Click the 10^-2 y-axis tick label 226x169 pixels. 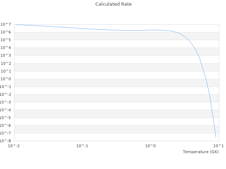(x=5, y=94)
